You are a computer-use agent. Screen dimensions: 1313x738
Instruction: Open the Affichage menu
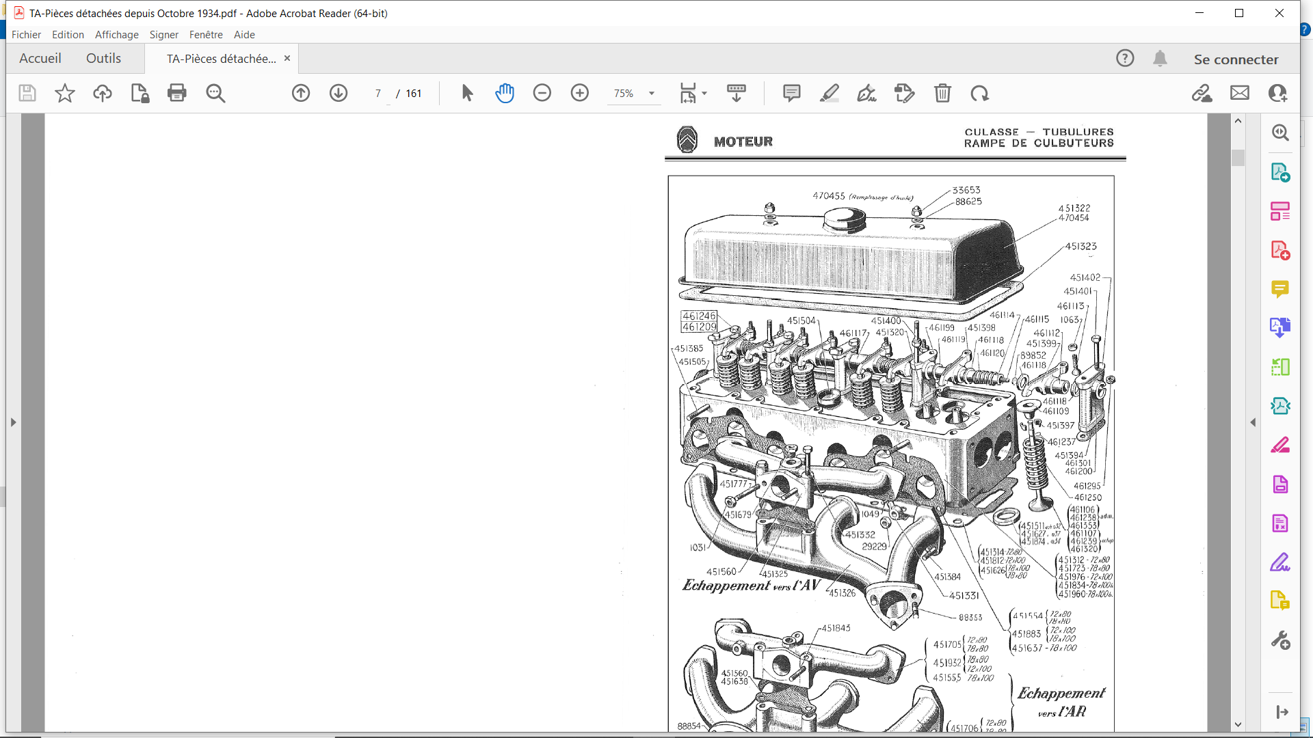click(x=116, y=35)
